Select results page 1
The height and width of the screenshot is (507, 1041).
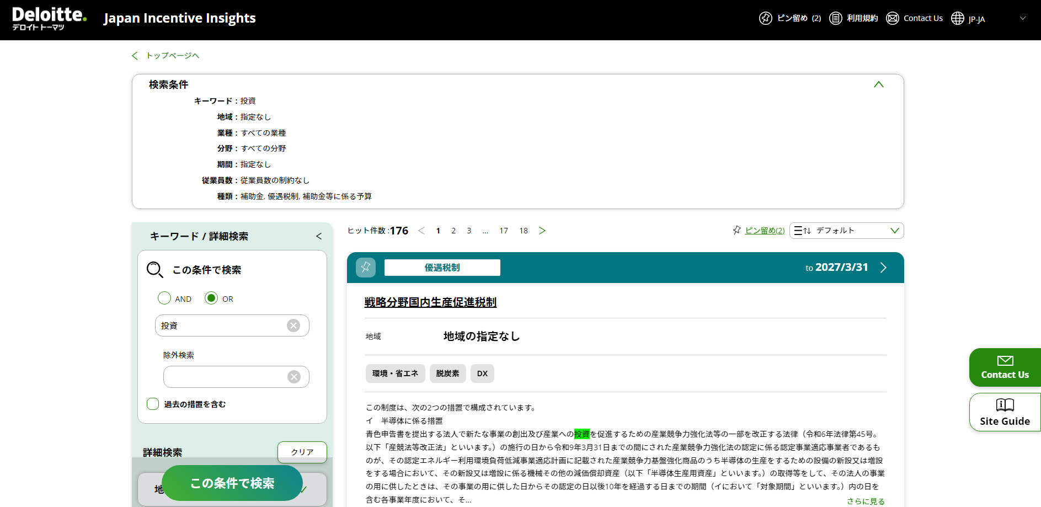(438, 231)
